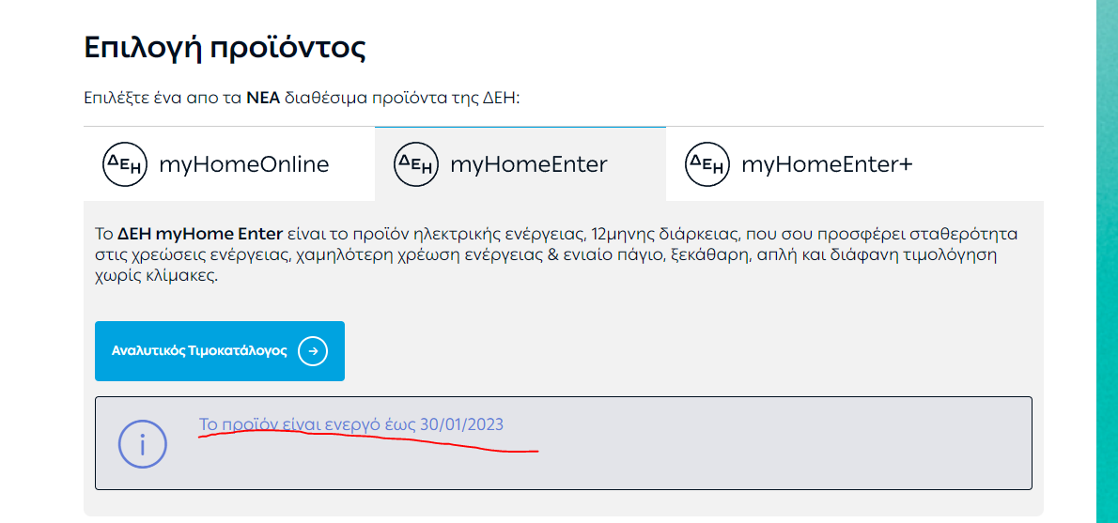Click the bold ΝΕΑ word in the subtitle
The width and height of the screenshot is (1118, 523).
pos(264,98)
